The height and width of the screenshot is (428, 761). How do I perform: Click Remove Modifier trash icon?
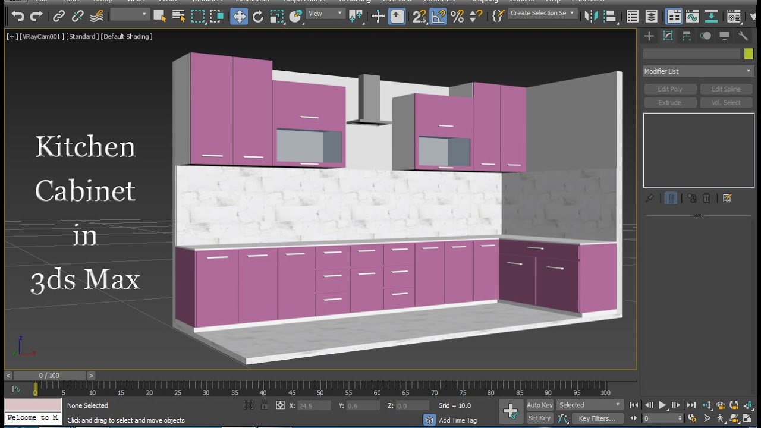pyautogui.click(x=706, y=199)
